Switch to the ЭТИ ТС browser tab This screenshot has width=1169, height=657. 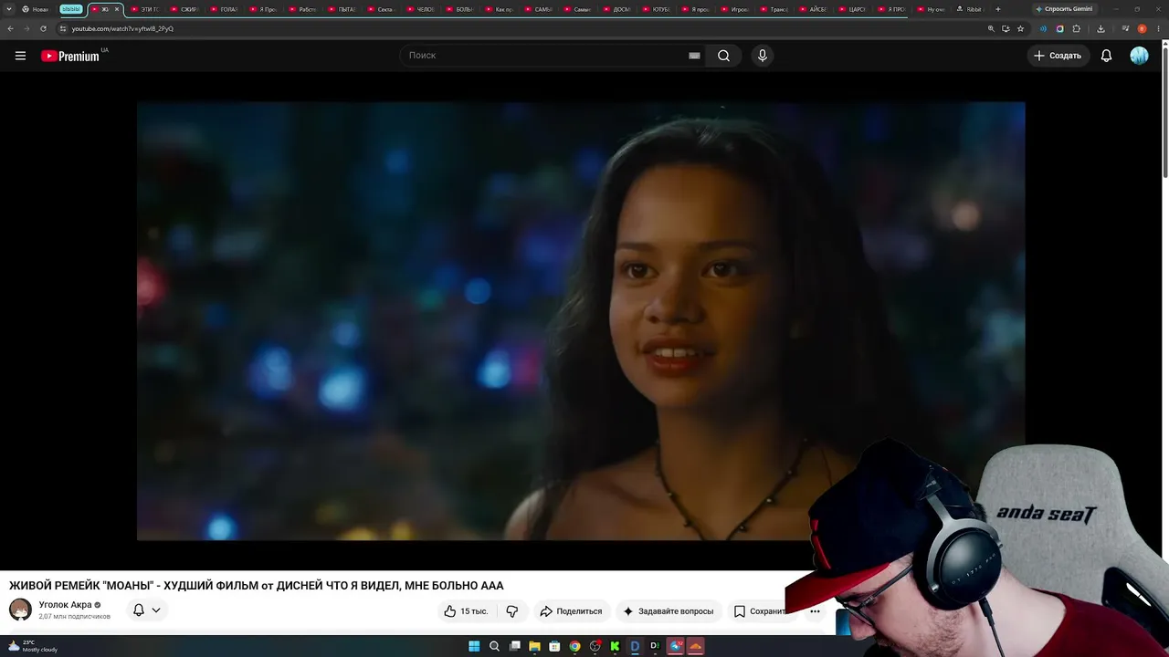pos(145,9)
